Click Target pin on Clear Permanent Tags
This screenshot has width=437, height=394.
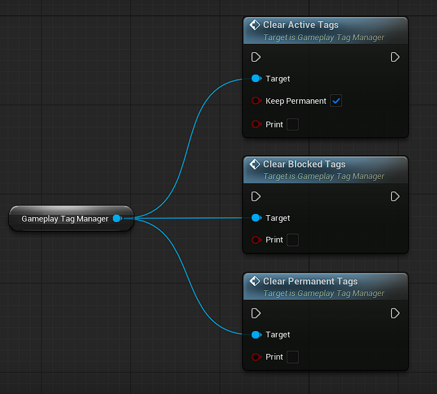point(256,335)
